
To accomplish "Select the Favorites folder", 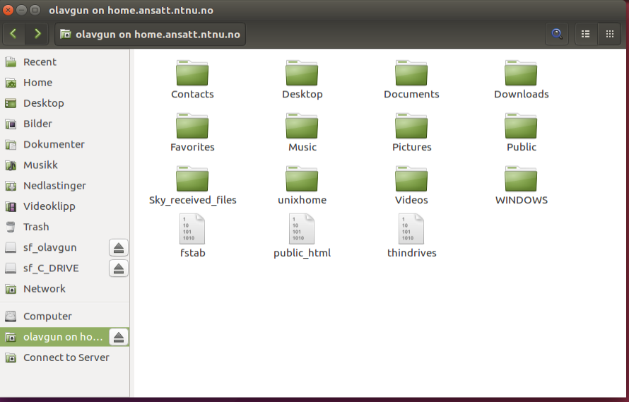I will pyautogui.click(x=192, y=133).
